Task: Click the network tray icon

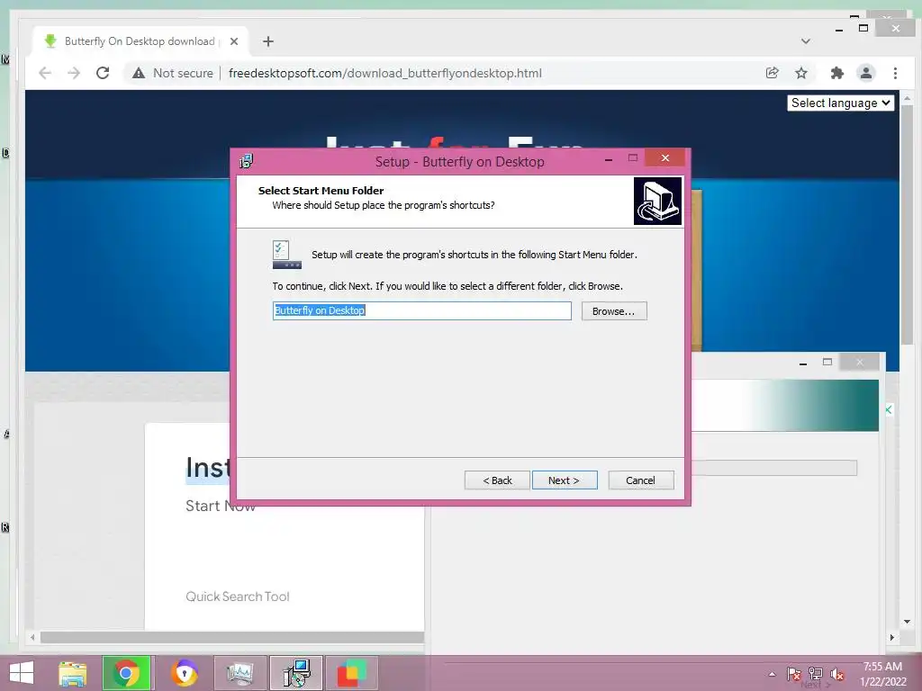Action: pos(816,674)
